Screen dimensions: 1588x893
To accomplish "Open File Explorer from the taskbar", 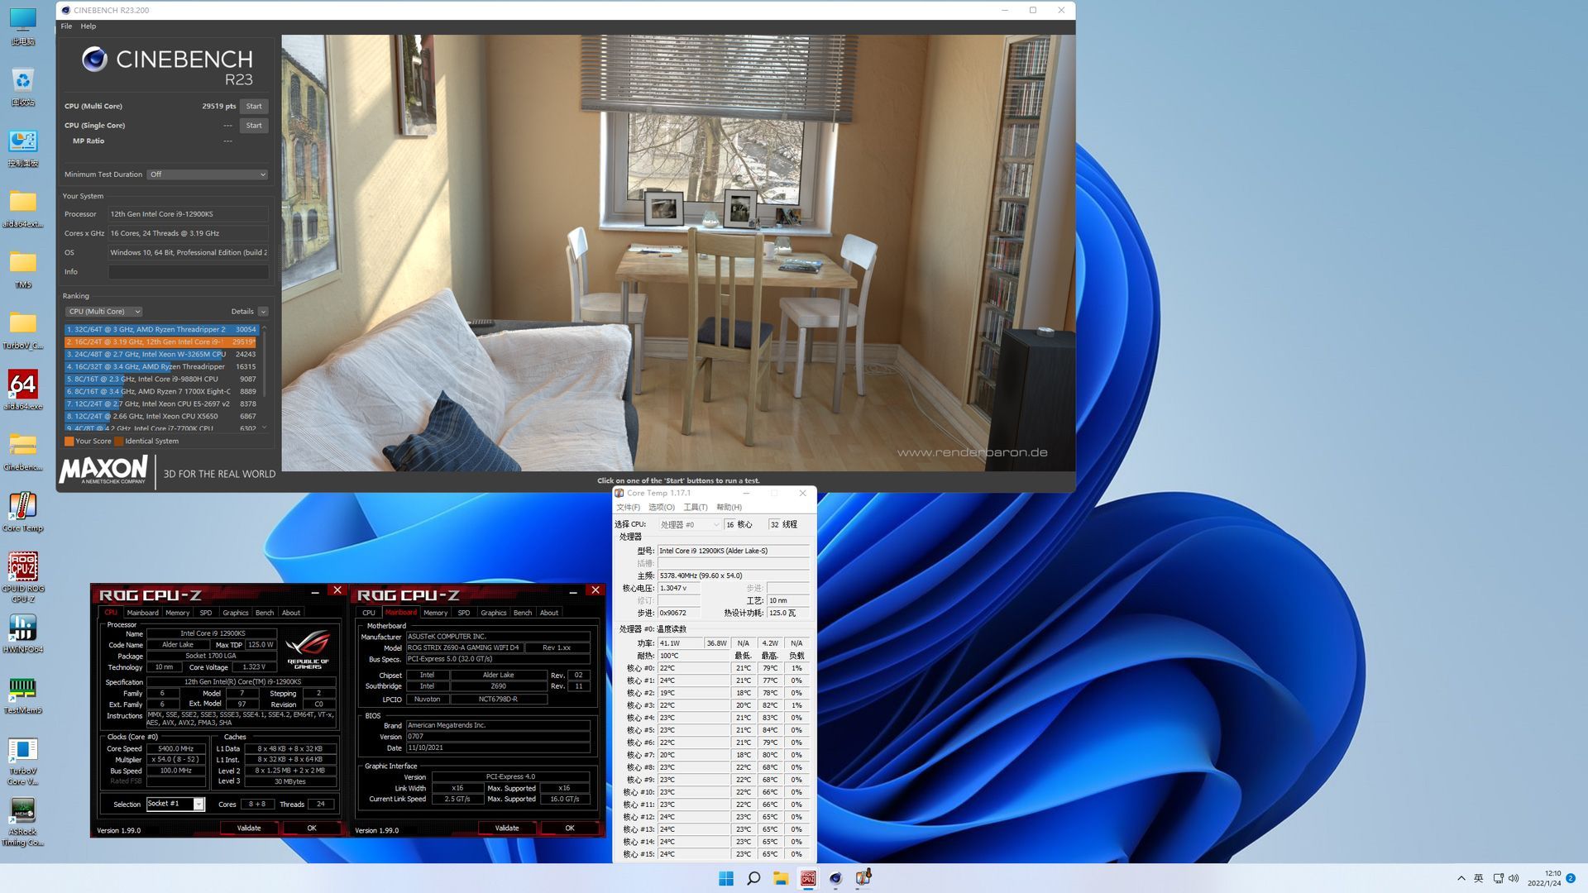I will tap(781, 878).
